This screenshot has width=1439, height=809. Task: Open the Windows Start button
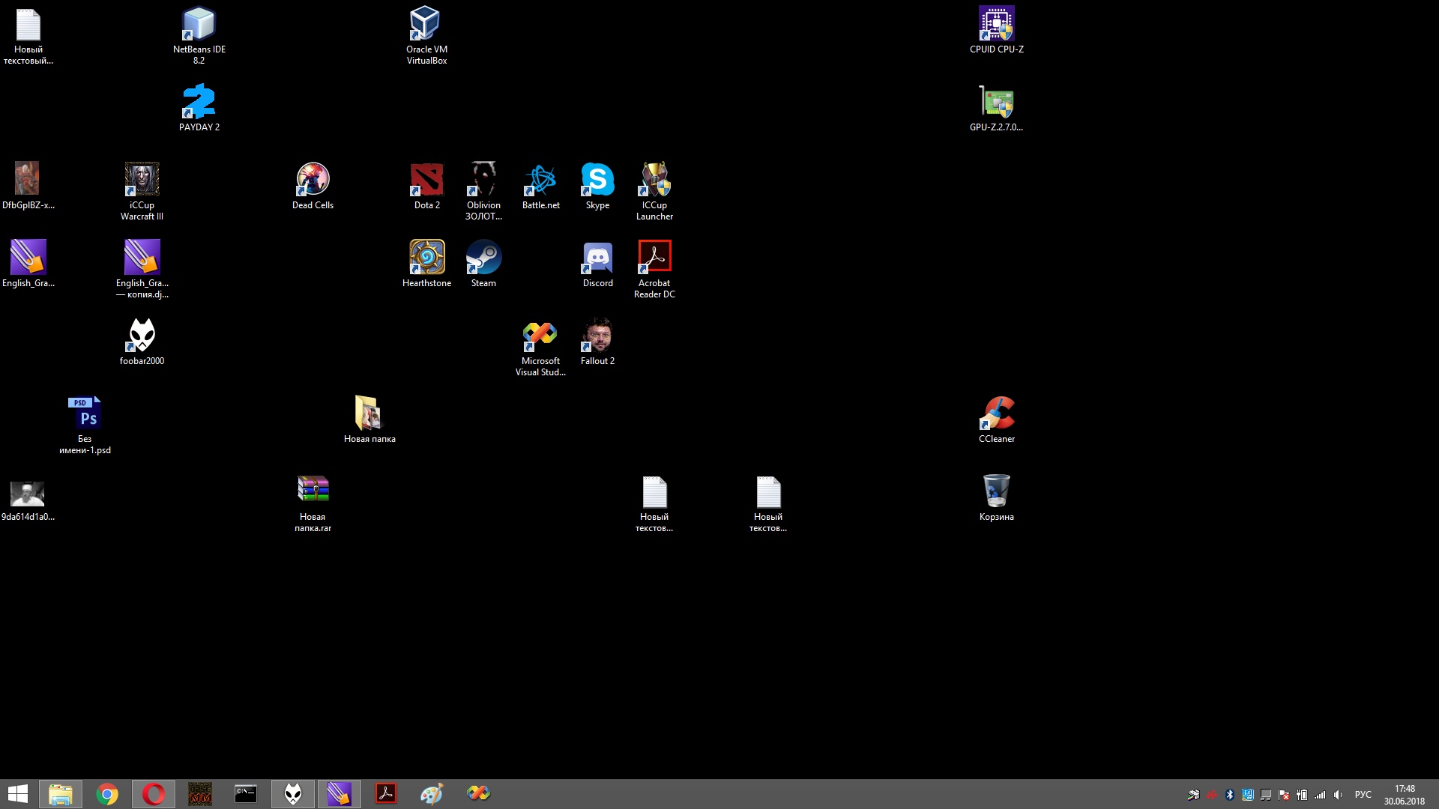[17, 794]
